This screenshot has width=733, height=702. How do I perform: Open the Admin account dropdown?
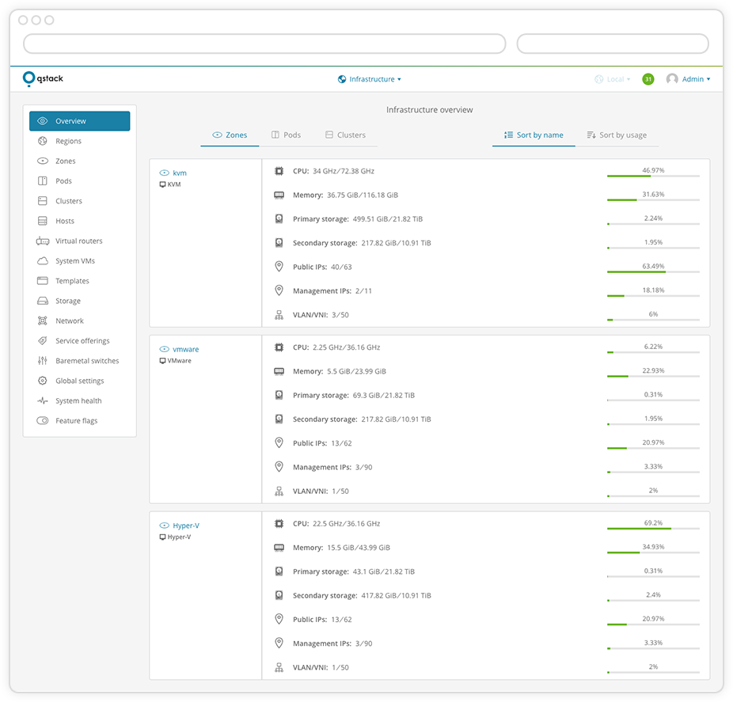click(696, 79)
